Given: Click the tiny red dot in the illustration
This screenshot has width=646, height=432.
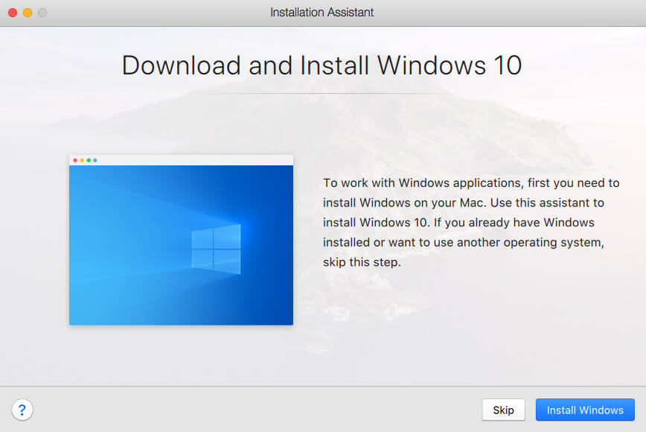Looking at the screenshot, I should (x=75, y=160).
